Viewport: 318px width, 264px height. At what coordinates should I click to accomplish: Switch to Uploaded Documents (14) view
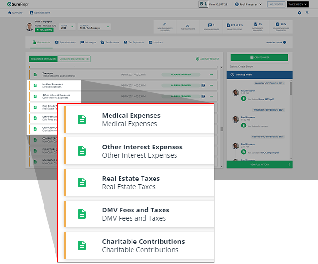pos(74,59)
